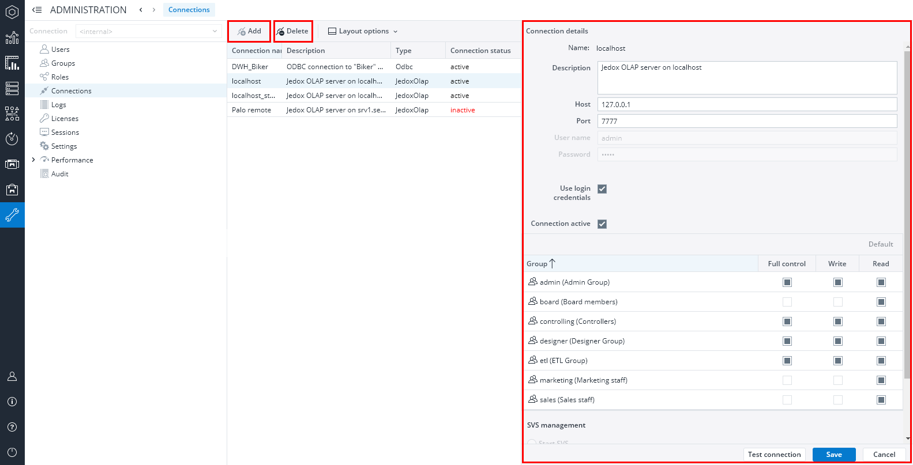Click the Port input field

747,121
